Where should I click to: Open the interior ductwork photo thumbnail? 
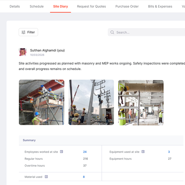click(141, 103)
